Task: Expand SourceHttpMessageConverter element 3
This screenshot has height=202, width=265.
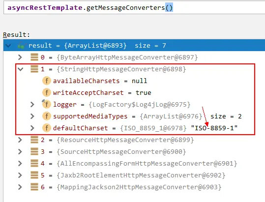Action: tap(20, 152)
